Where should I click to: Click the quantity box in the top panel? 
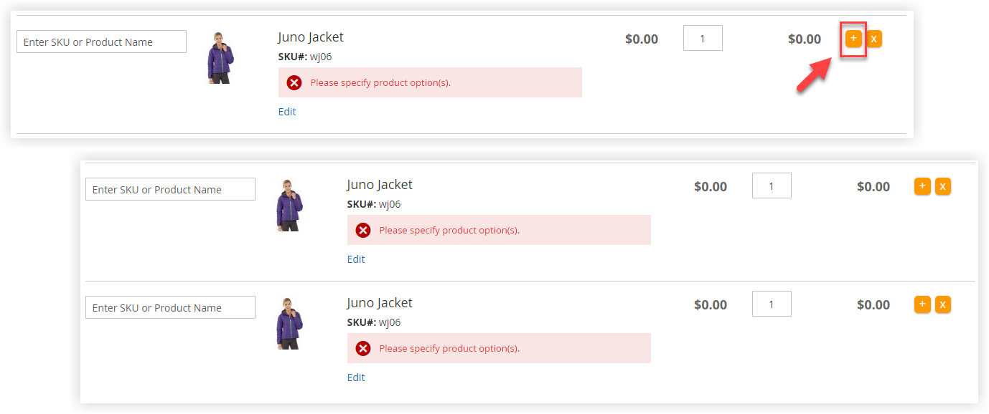pyautogui.click(x=702, y=38)
